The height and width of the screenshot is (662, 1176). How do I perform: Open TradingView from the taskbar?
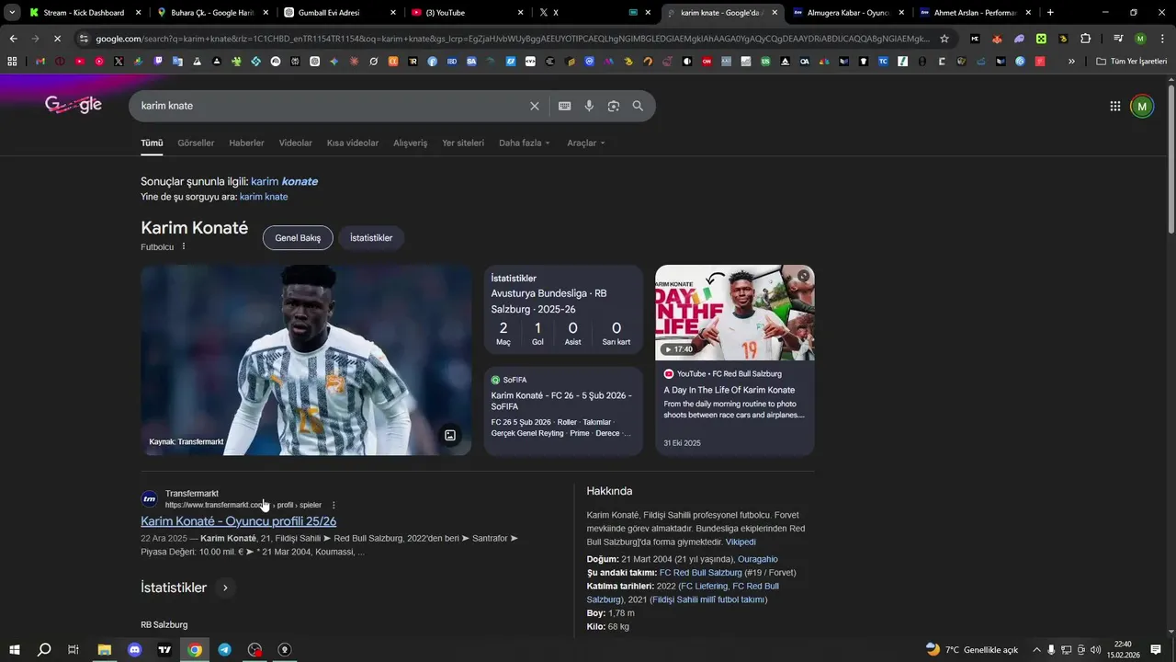165,649
